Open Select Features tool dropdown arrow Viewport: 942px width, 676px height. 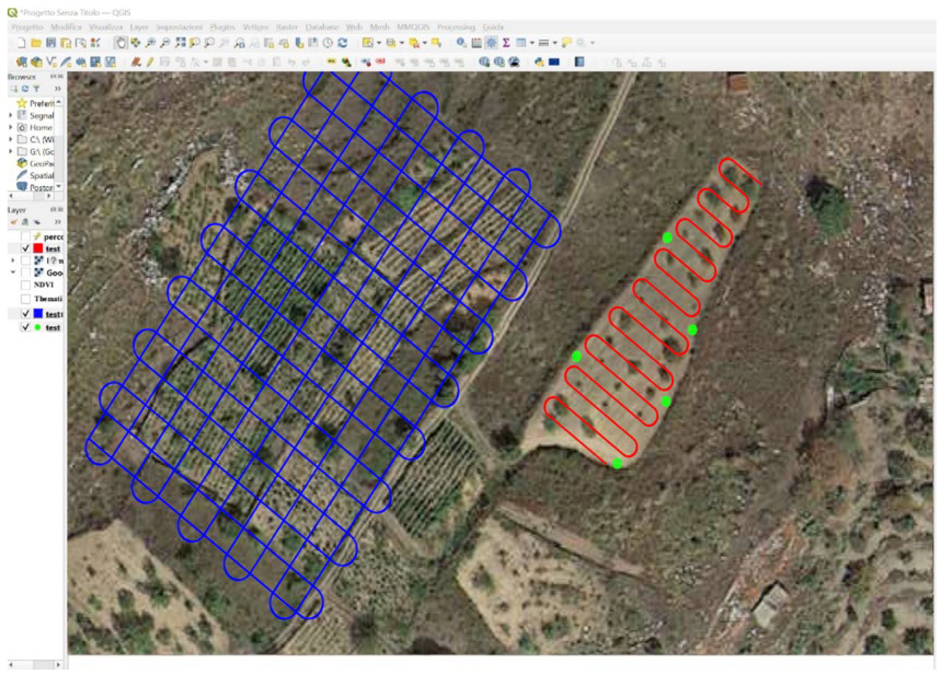point(379,43)
